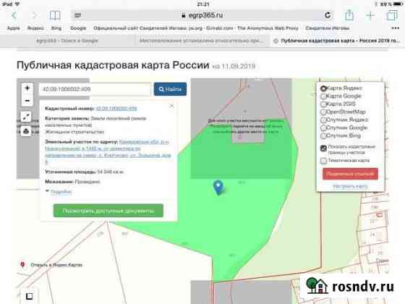The image size is (405, 304).
Task: Switch to egrp365 Google search tab
Action: click(x=67, y=41)
